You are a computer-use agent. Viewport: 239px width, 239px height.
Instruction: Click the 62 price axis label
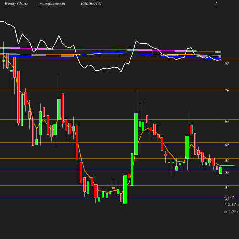point(227,145)
